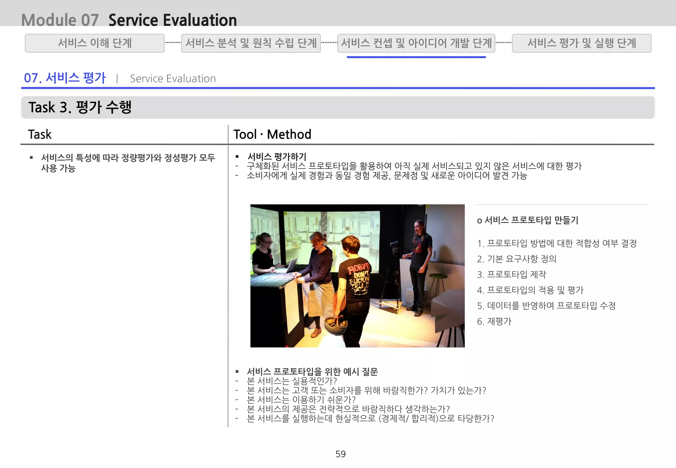
Task: Click the 서비스 평가하기 bold heading
Action: (x=277, y=156)
